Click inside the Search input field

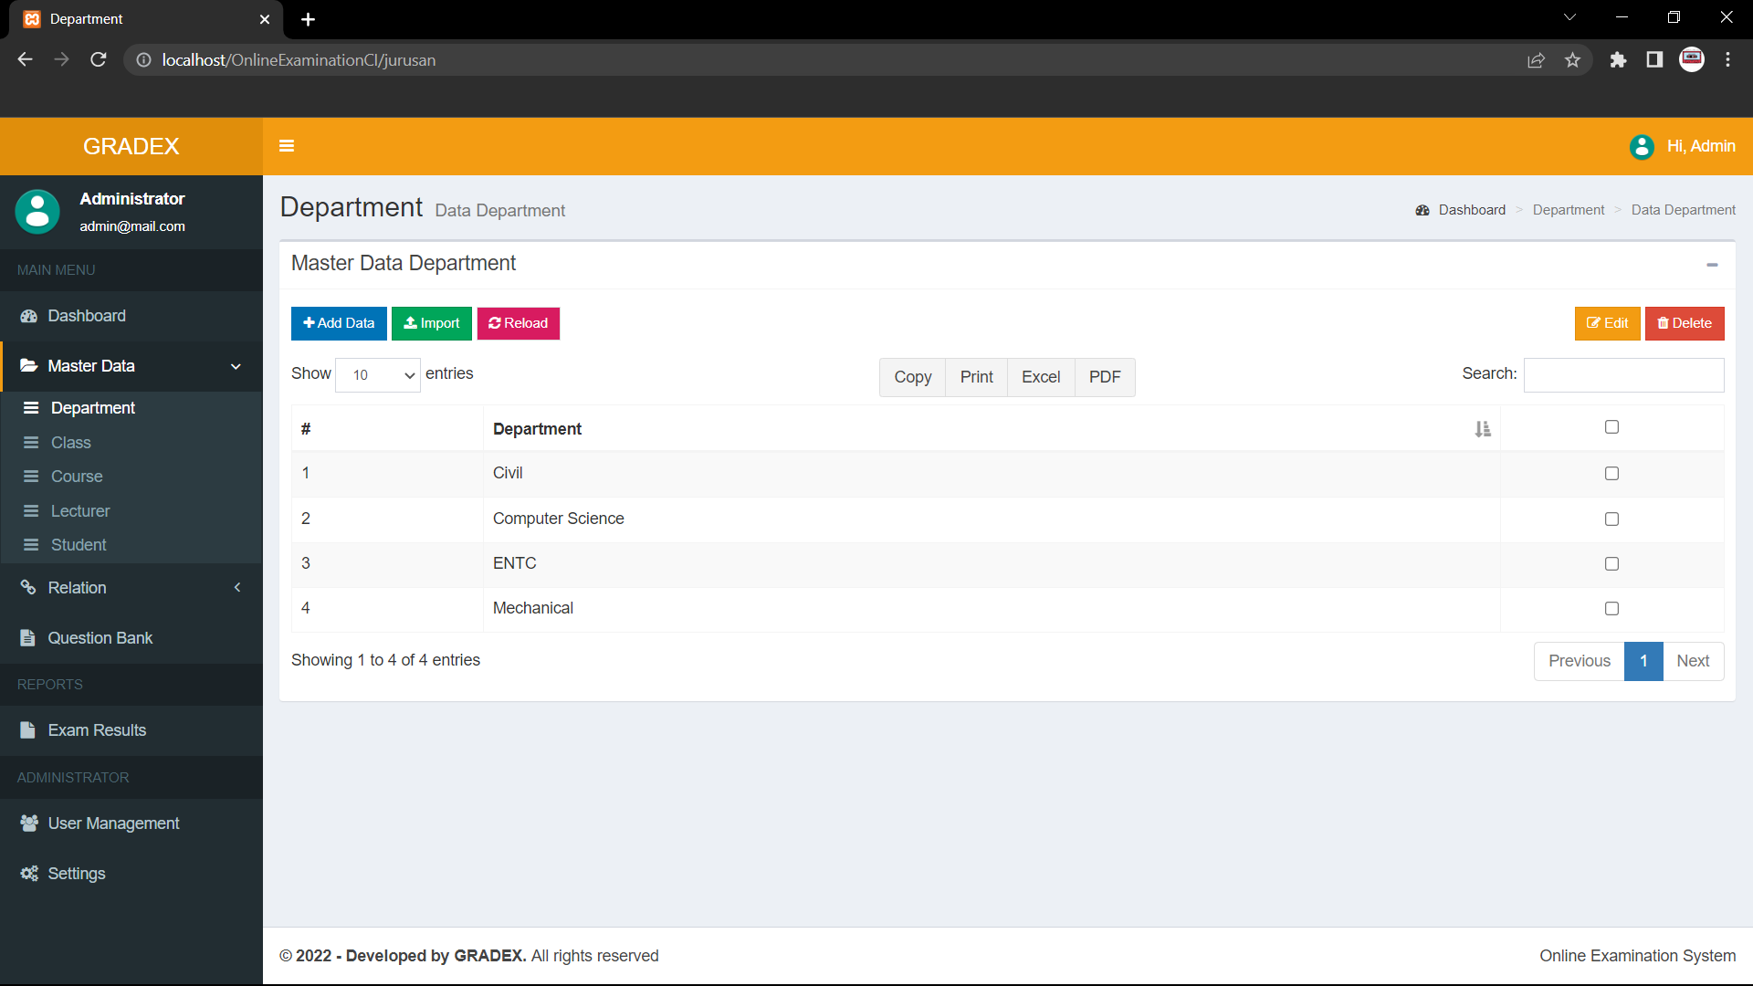click(1623, 374)
